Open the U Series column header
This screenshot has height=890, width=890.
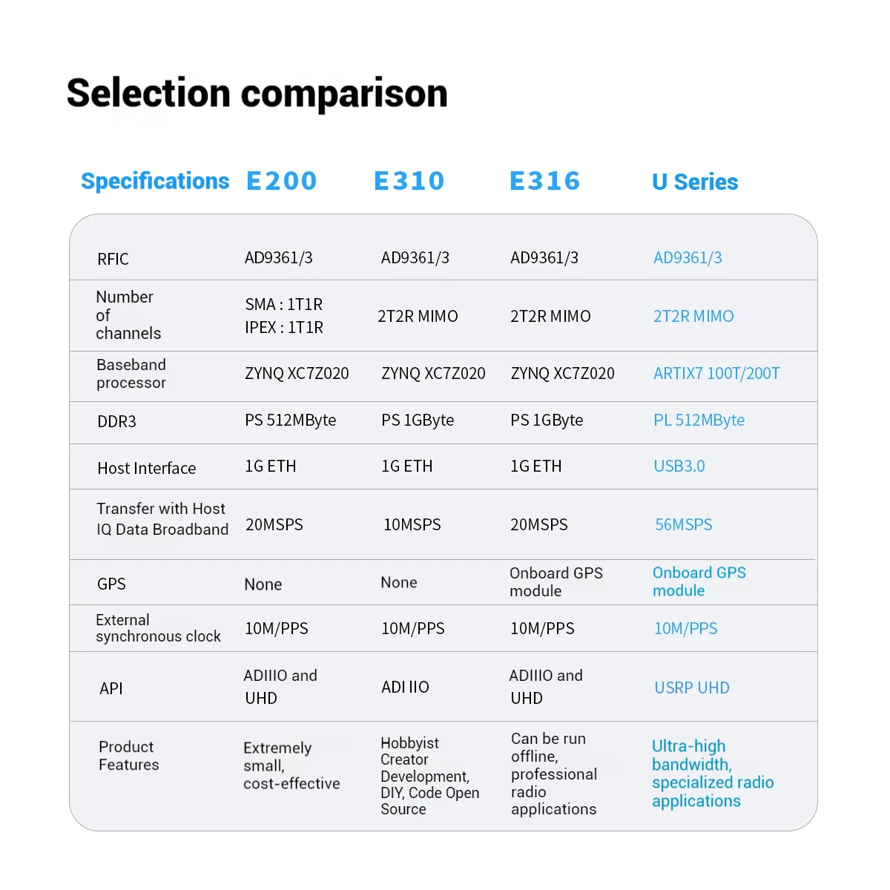pyautogui.click(x=694, y=182)
